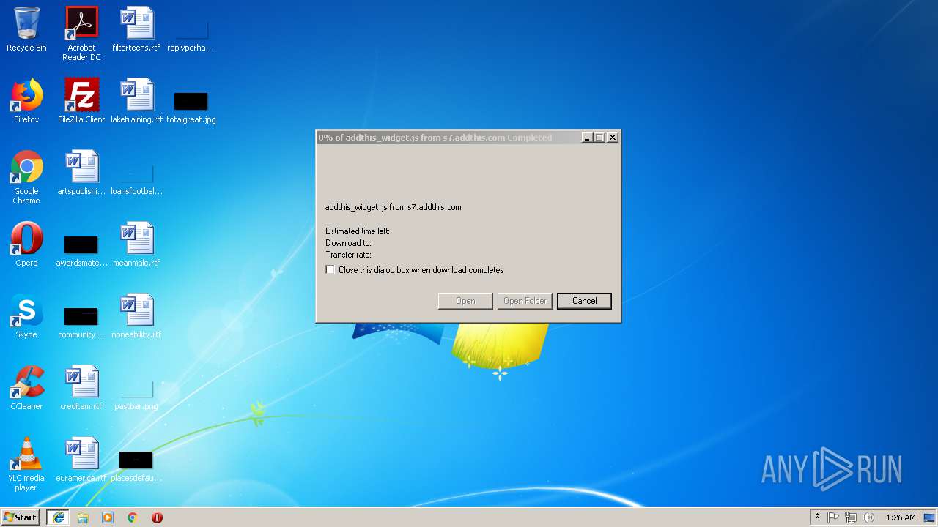
Task: Open the Google Chrome desktop shortcut
Action: (x=26, y=176)
